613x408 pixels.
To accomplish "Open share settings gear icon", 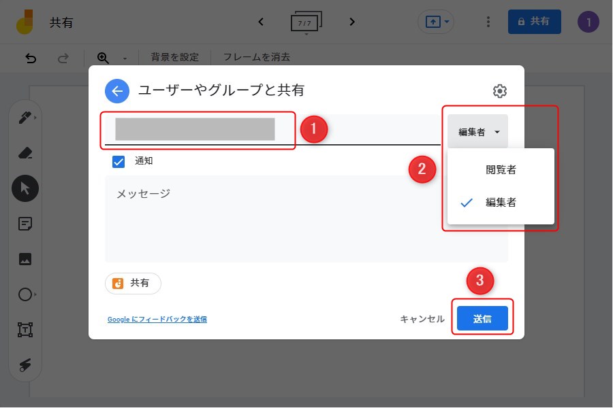I will pyautogui.click(x=500, y=91).
